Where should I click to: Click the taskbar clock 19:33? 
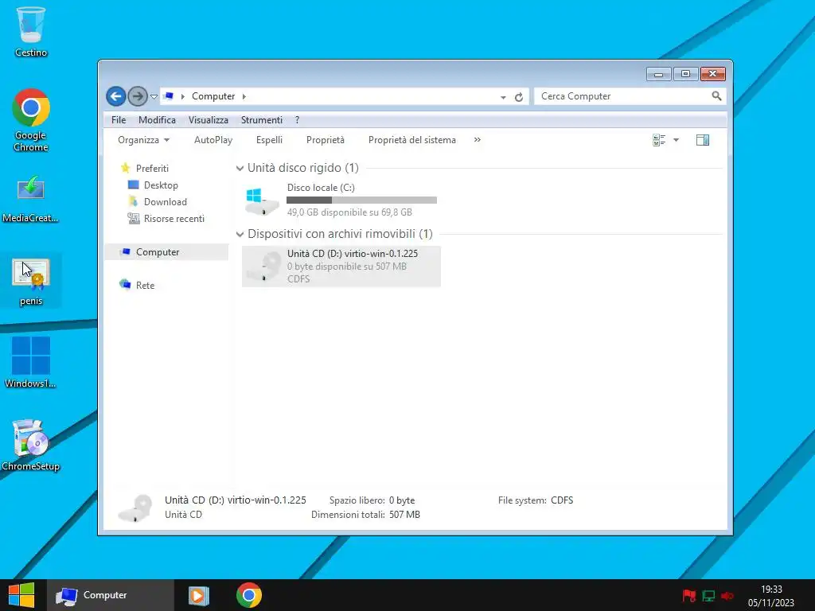[771, 590]
